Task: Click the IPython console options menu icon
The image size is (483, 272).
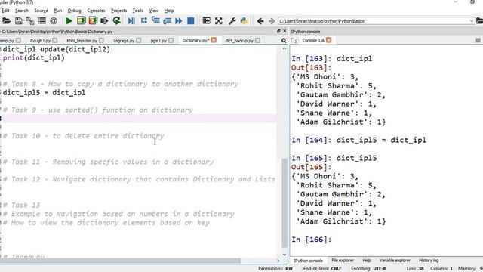Action: click(x=478, y=40)
